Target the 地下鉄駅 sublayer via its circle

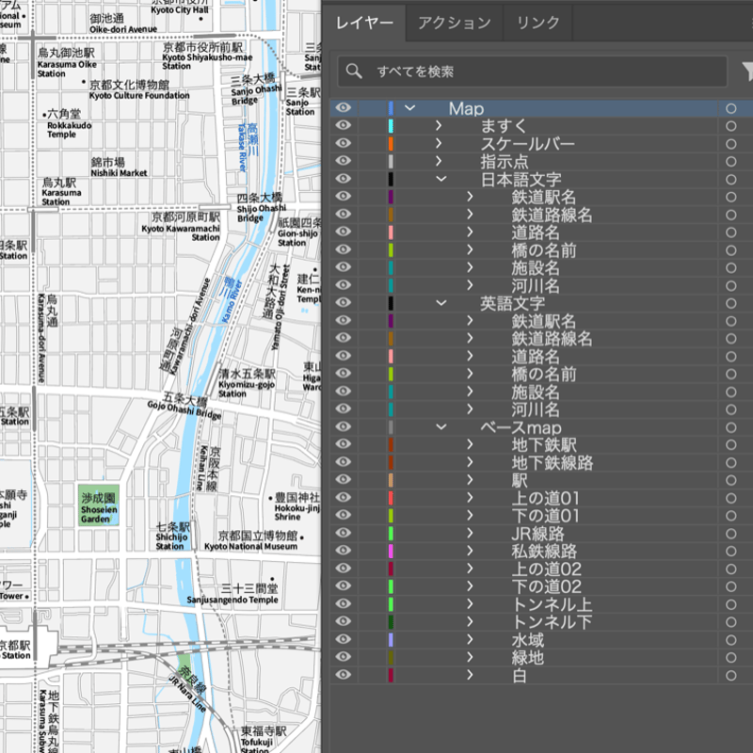click(x=730, y=445)
